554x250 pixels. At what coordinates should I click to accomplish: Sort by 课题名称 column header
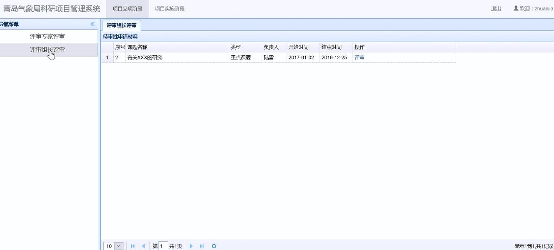(x=177, y=47)
